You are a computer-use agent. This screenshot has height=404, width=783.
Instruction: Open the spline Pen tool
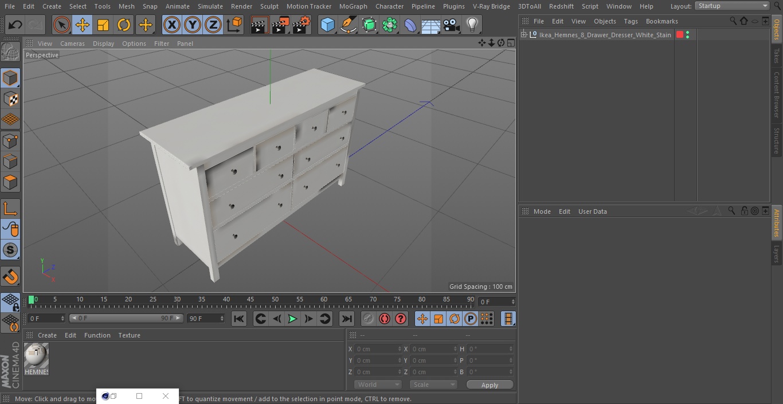(x=348, y=25)
